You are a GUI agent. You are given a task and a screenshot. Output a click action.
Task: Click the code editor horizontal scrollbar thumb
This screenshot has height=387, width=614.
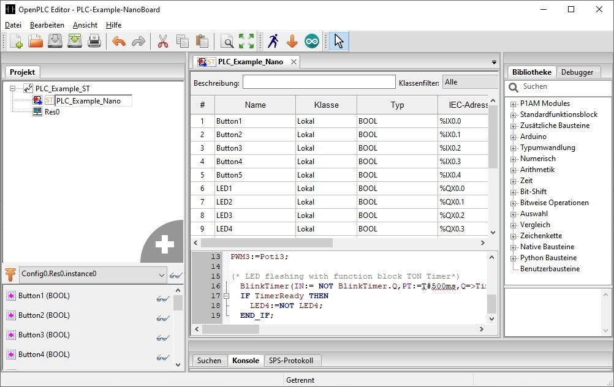pyautogui.click(x=230, y=329)
